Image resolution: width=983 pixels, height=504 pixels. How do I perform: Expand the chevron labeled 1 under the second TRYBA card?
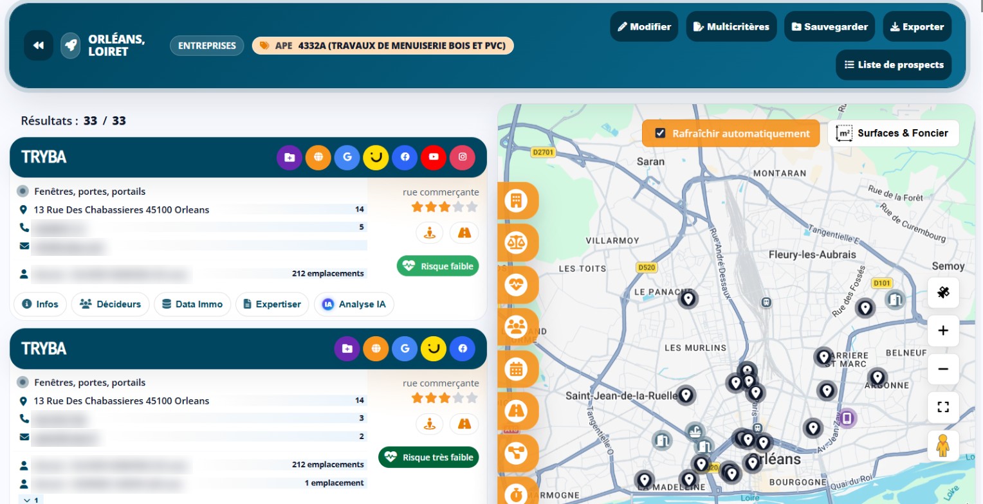[x=32, y=500]
